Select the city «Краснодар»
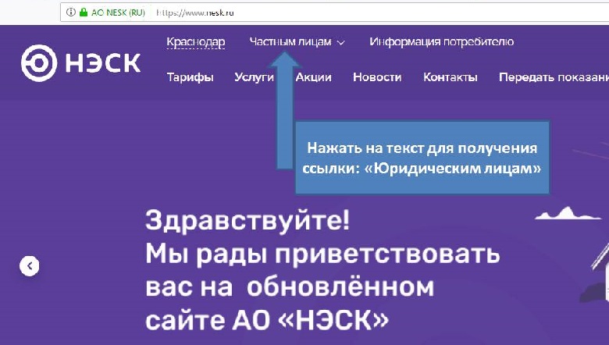Image resolution: width=609 pixels, height=345 pixels. click(x=196, y=42)
